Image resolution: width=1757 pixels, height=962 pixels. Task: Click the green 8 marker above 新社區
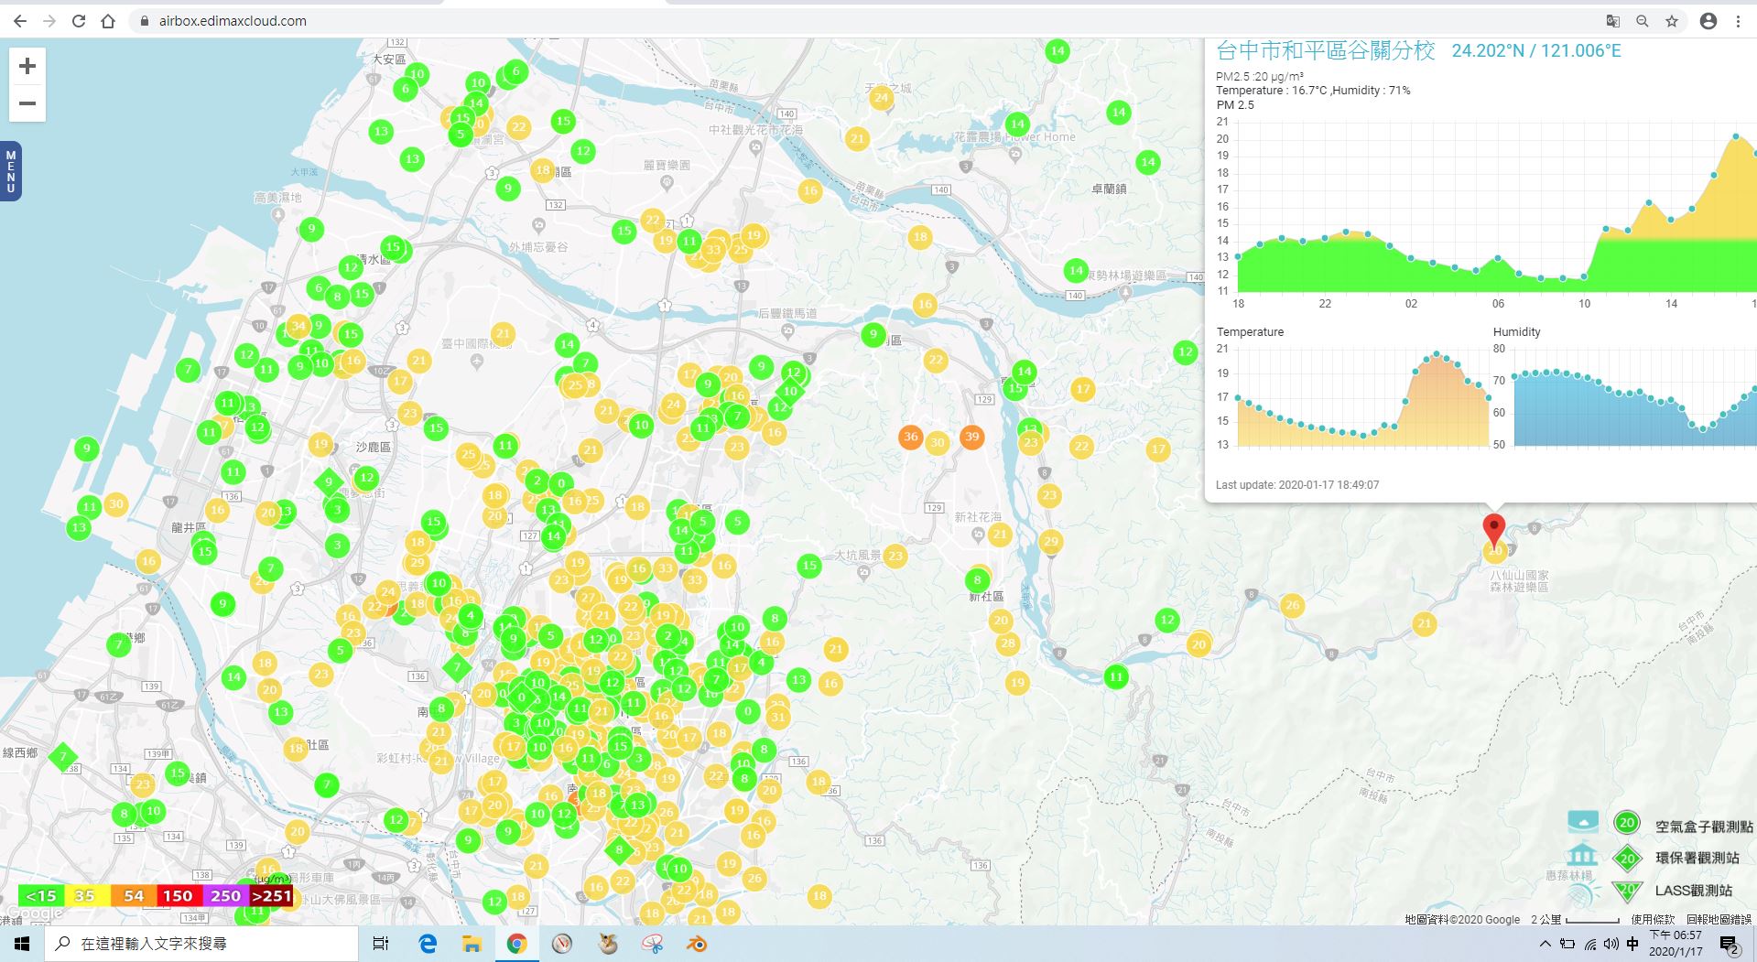point(977,579)
